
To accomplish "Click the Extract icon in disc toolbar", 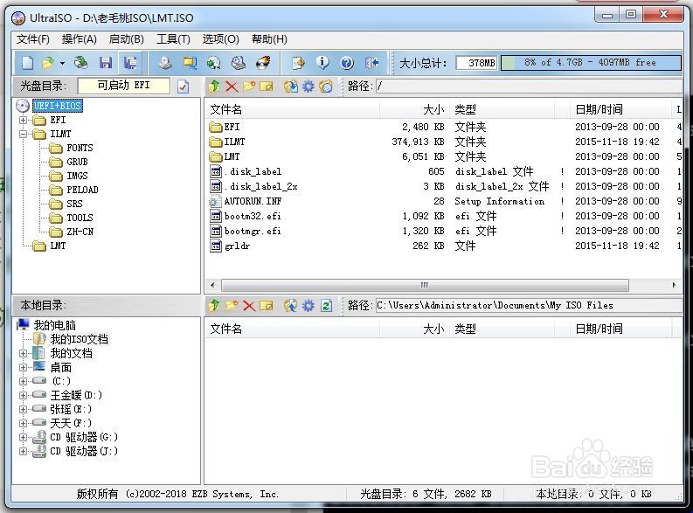I will (x=290, y=86).
